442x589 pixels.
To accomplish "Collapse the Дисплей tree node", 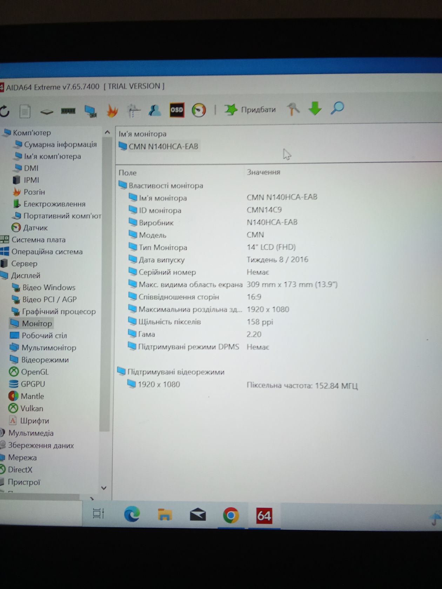I will click(25, 276).
